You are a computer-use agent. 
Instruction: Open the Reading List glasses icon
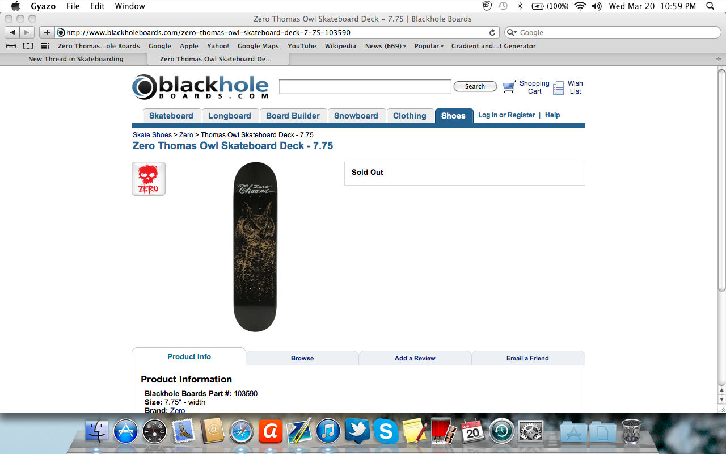tap(11, 46)
